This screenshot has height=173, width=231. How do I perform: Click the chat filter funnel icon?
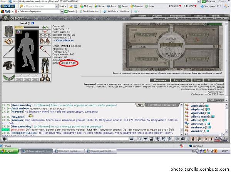(145, 139)
